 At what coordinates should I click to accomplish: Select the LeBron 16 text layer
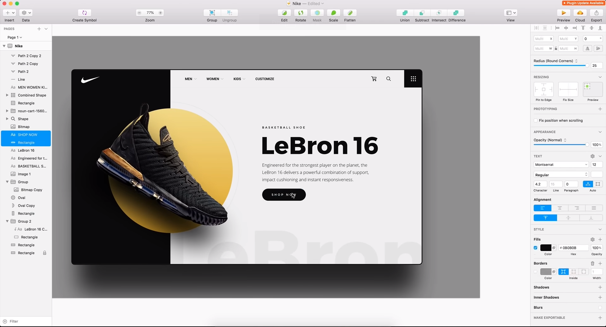[26, 150]
